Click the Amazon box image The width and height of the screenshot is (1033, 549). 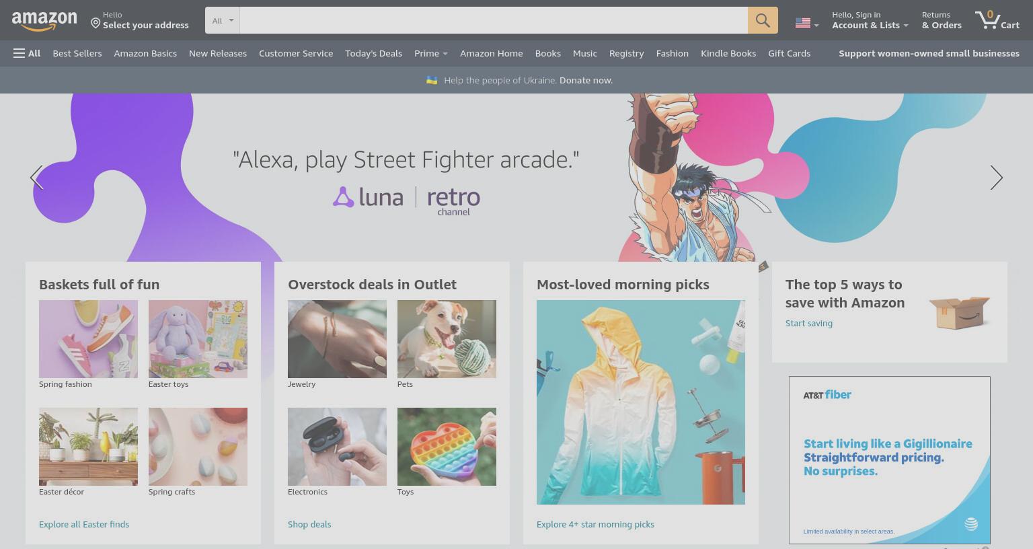(x=960, y=313)
